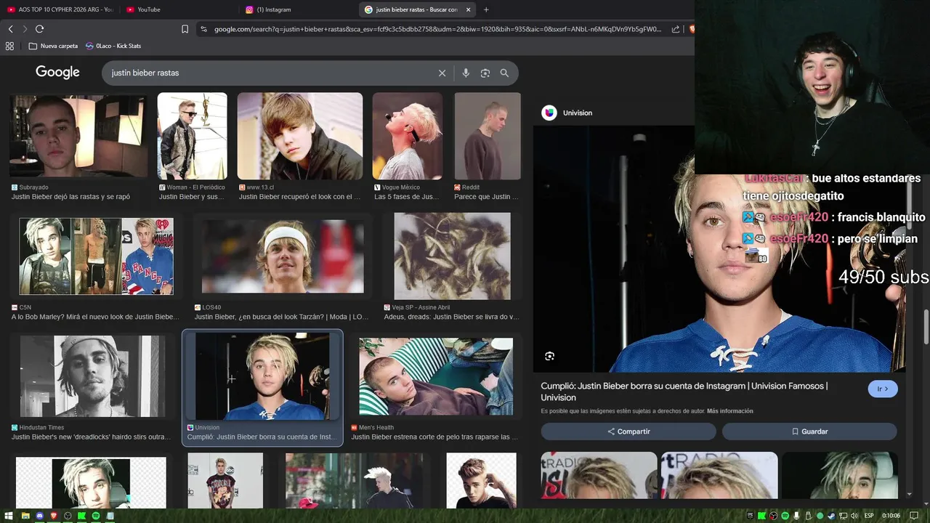Switch to the Instagram tab
Image resolution: width=930 pixels, height=523 pixels.
click(x=296, y=9)
